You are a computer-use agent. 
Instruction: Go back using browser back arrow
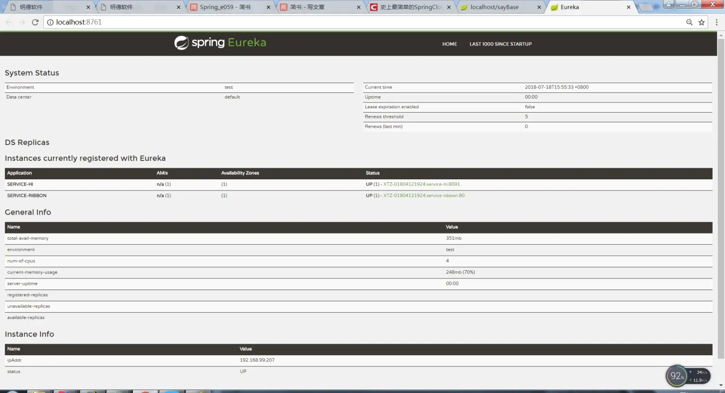[x=9, y=22]
